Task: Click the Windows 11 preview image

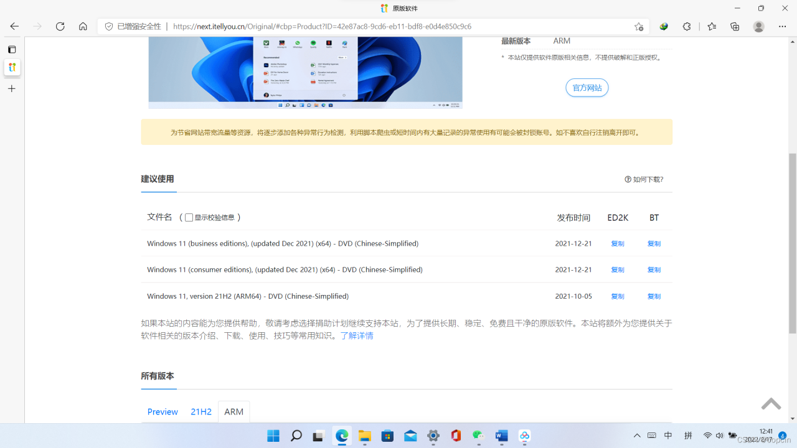Action: tap(305, 73)
